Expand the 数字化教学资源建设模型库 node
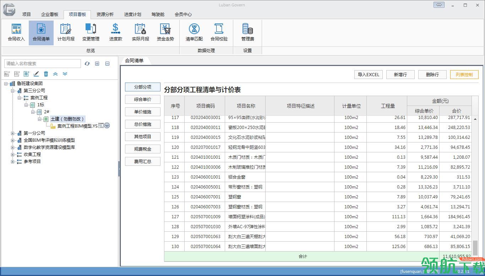 click(13, 147)
